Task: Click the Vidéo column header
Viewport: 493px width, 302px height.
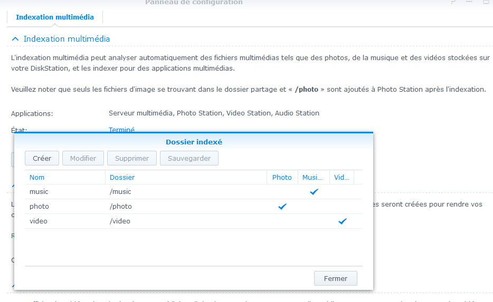Action: tap(342, 178)
